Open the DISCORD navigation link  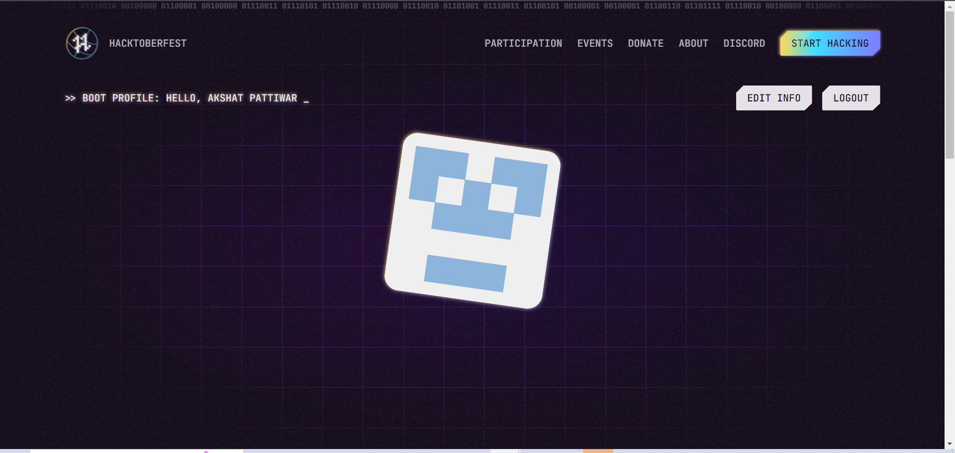[744, 43]
